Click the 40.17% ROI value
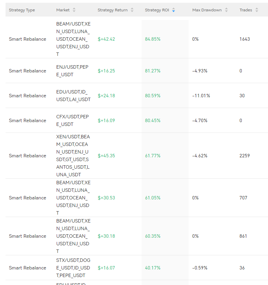The image size is (268, 285). (153, 268)
